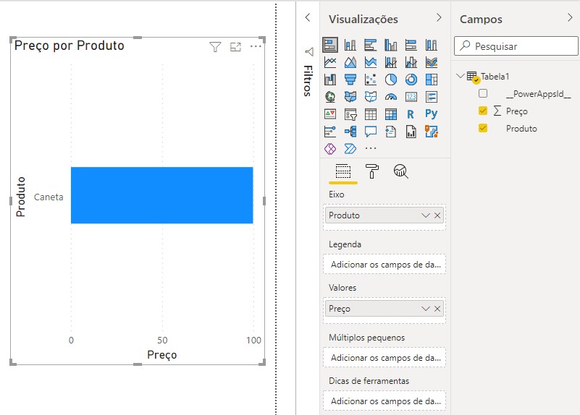Select the multi-row card visual

coord(432,97)
